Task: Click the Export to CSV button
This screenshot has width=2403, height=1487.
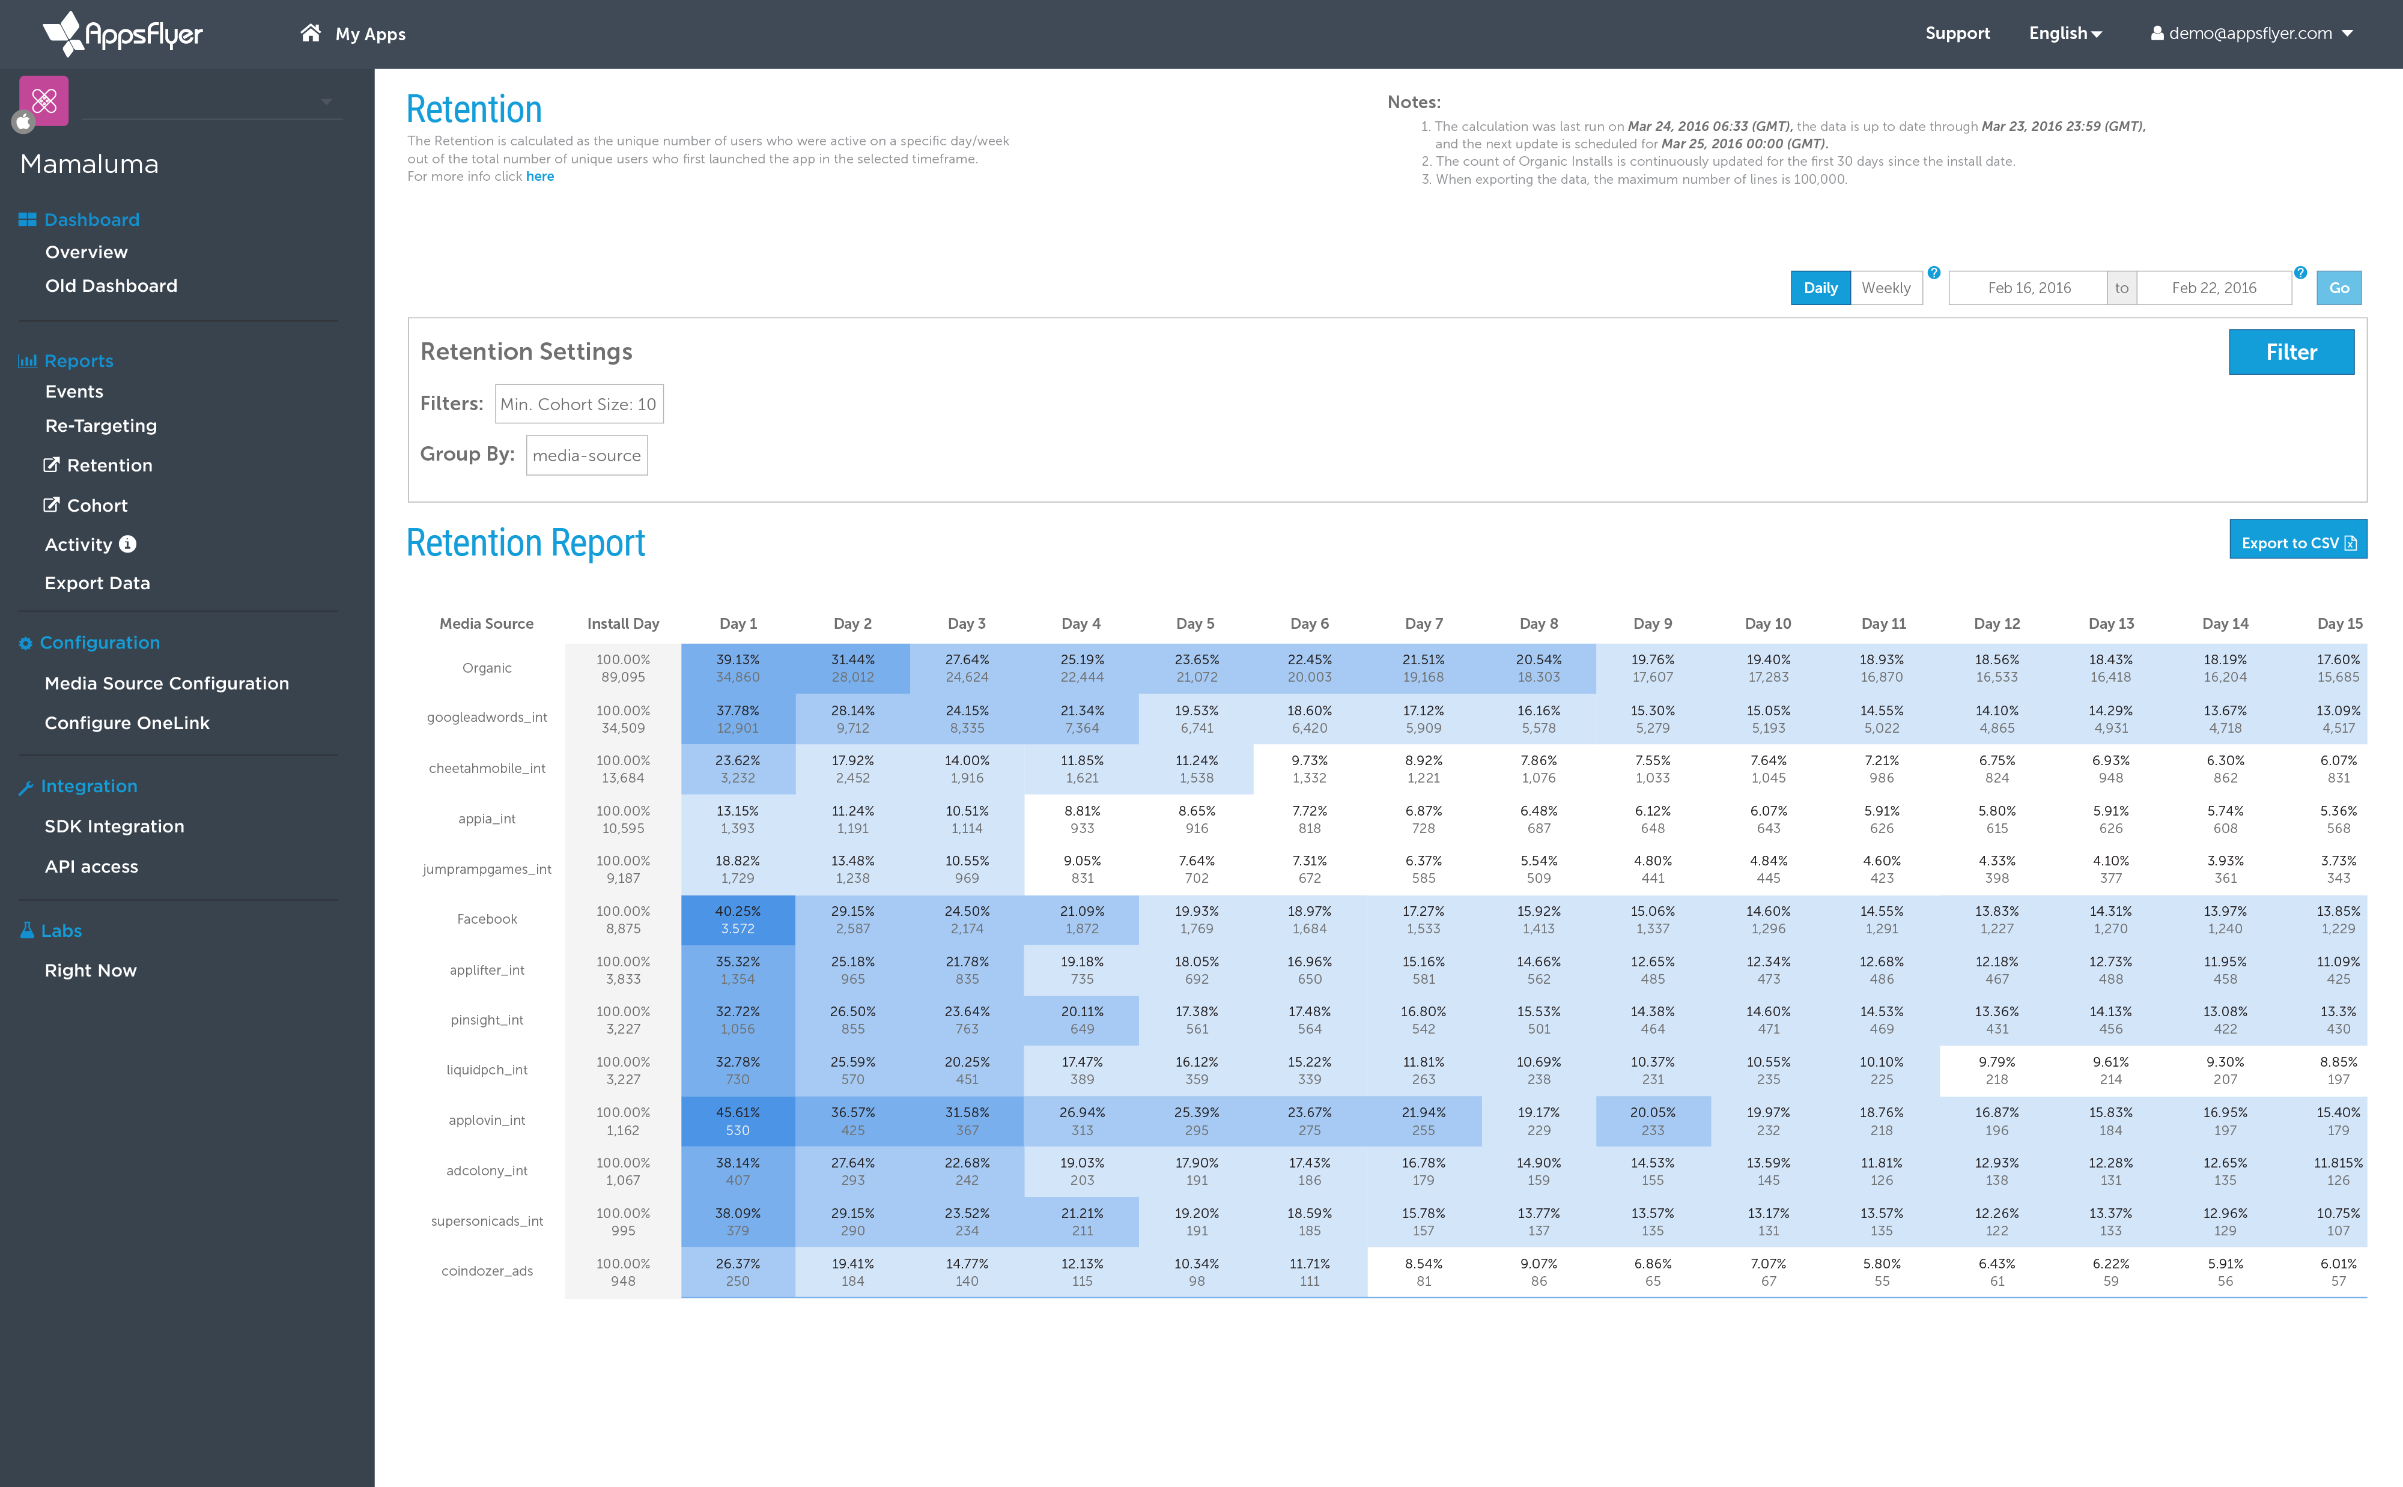Action: click(2297, 542)
